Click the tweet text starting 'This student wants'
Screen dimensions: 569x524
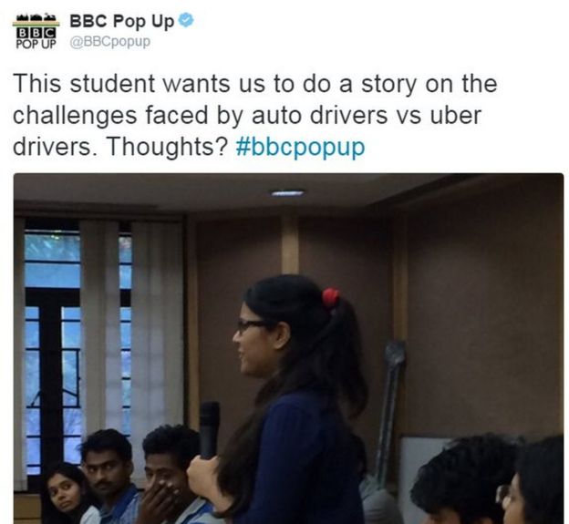coord(254,115)
